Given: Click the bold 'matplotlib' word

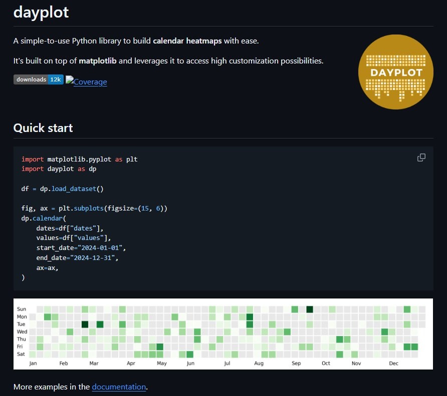Looking at the screenshot, I should tap(98, 60).
